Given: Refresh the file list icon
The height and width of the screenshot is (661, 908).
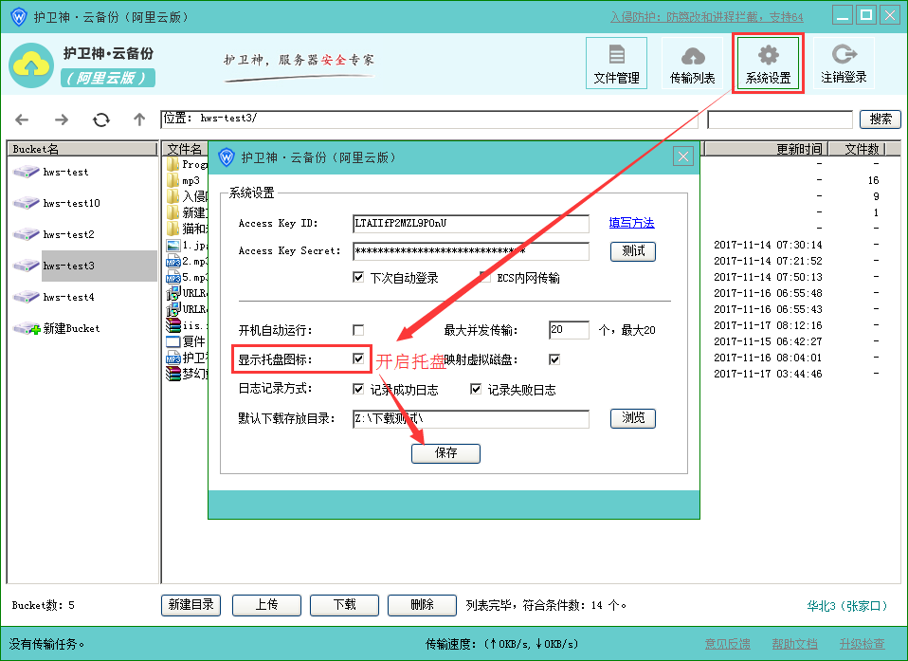Looking at the screenshot, I should coord(101,119).
